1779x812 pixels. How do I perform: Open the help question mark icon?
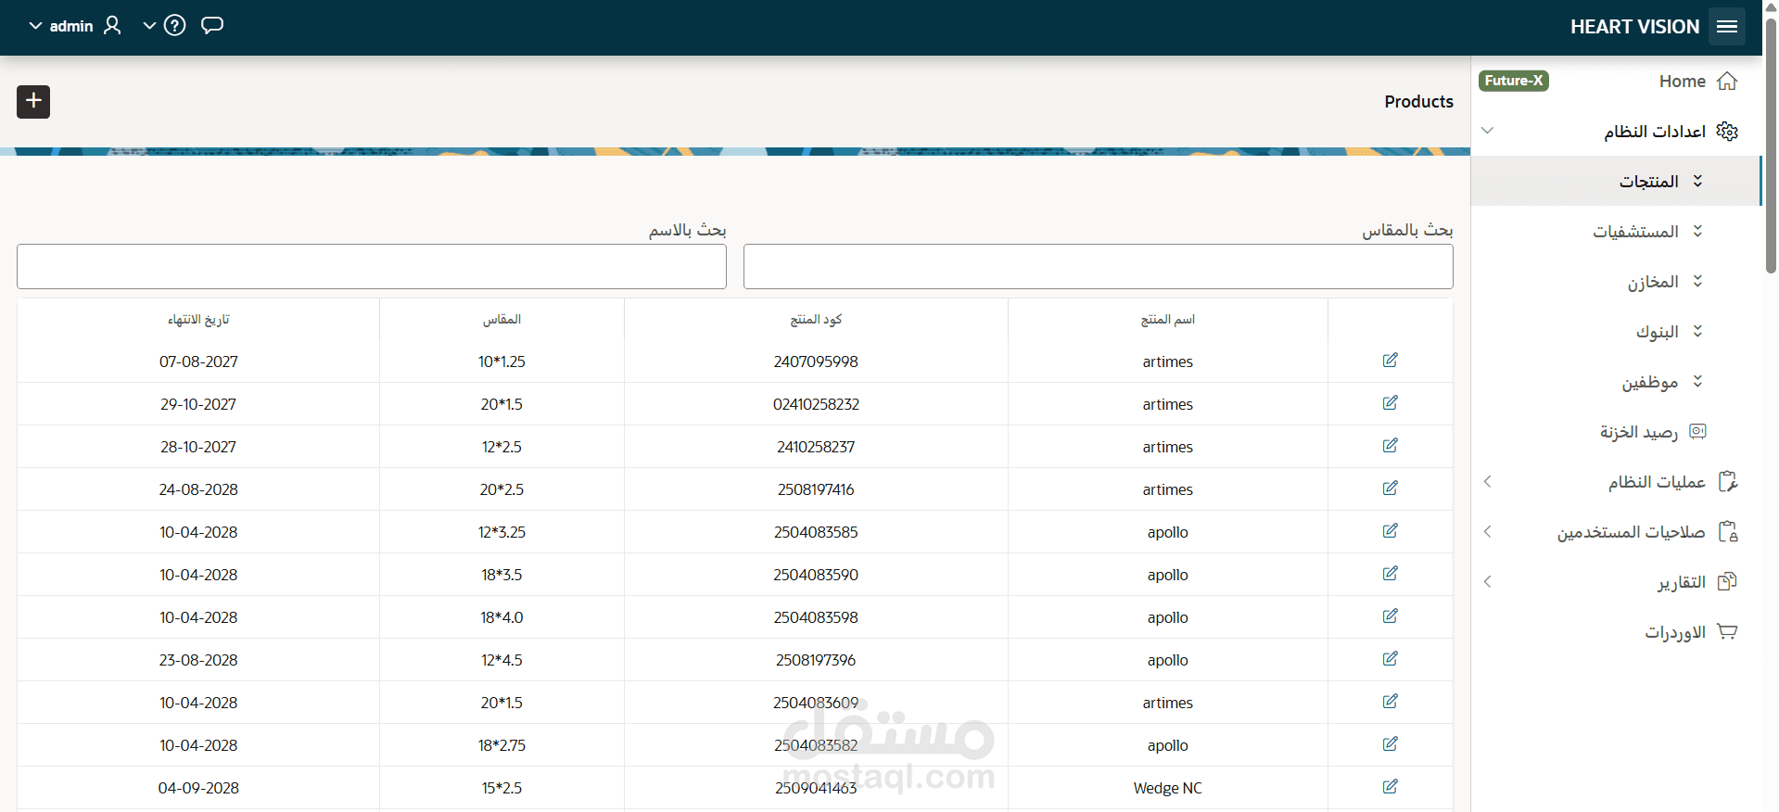(174, 26)
